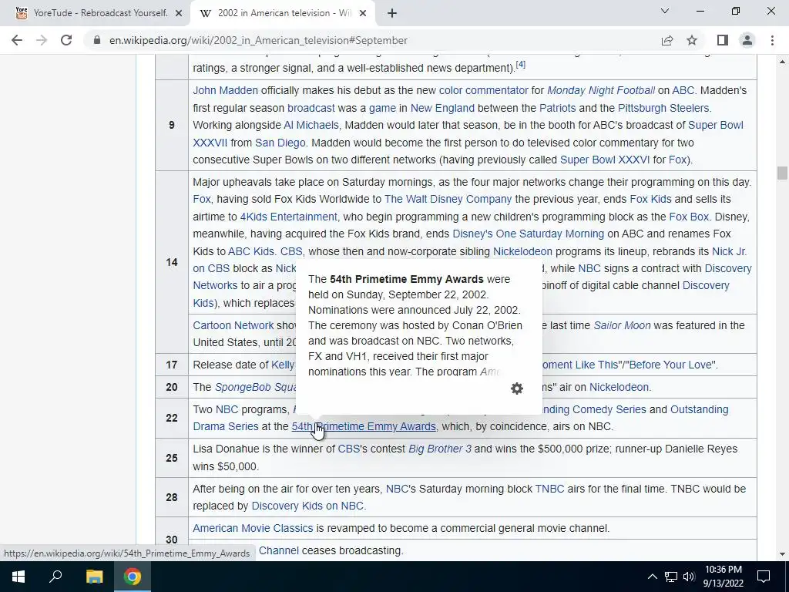
Task: Open the ABC Kids link
Action: [250, 252]
